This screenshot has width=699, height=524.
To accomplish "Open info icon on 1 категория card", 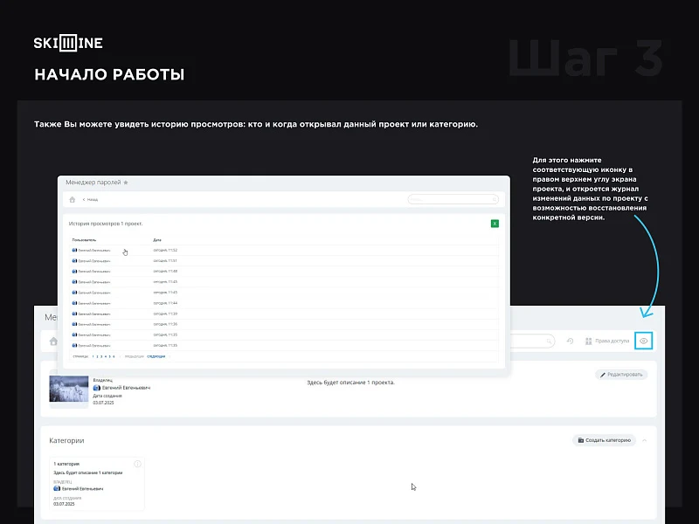I will coord(137,464).
